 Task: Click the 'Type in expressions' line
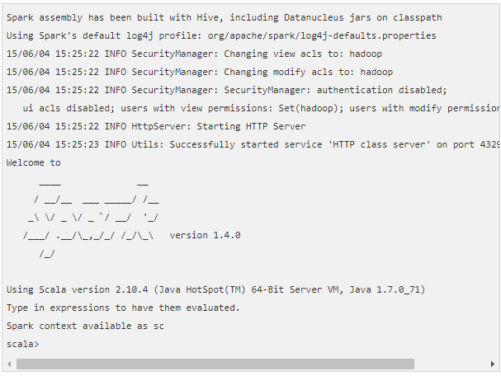[123, 308]
